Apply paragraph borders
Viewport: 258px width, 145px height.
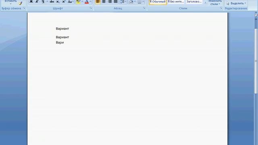pyautogui.click(x=139, y=2)
